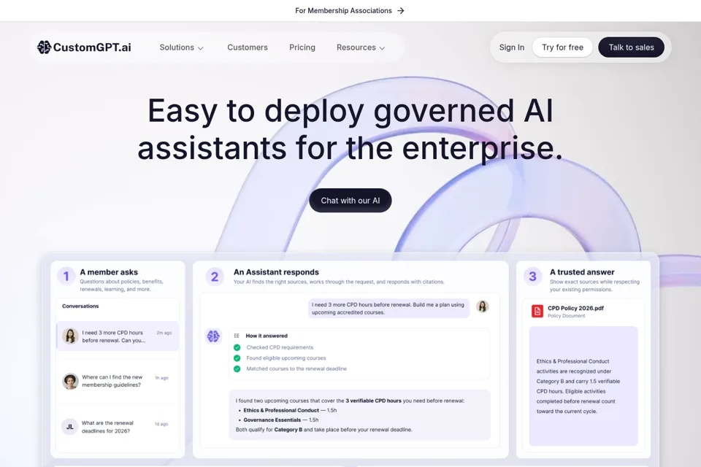Click the Policy Document subtitle

pyautogui.click(x=567, y=316)
